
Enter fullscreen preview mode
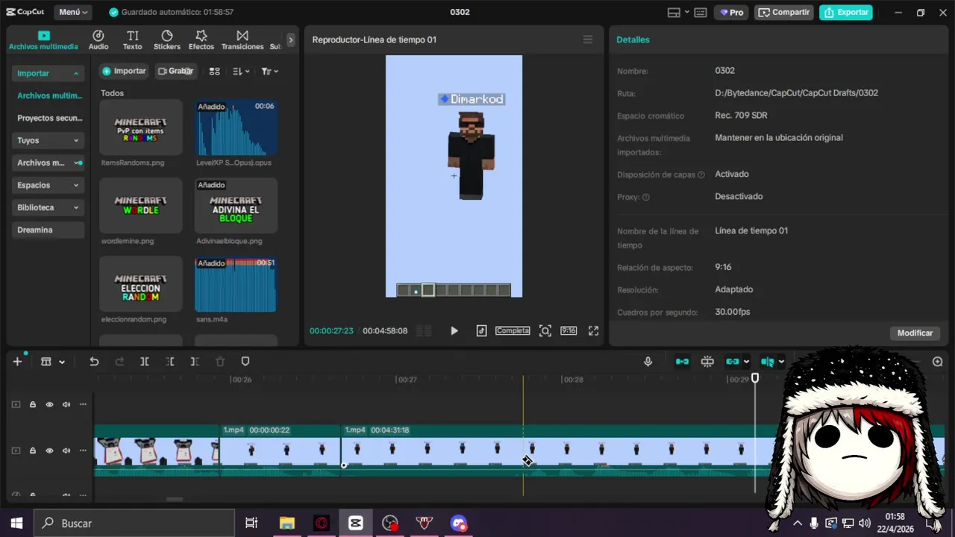click(x=594, y=330)
